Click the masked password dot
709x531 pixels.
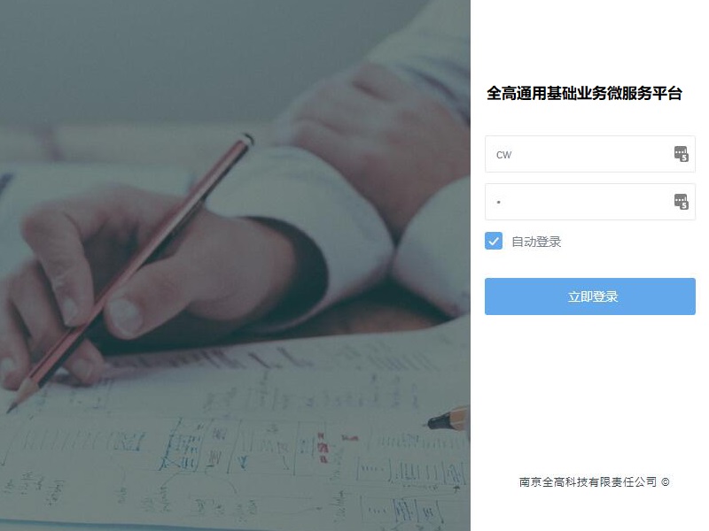click(499, 202)
